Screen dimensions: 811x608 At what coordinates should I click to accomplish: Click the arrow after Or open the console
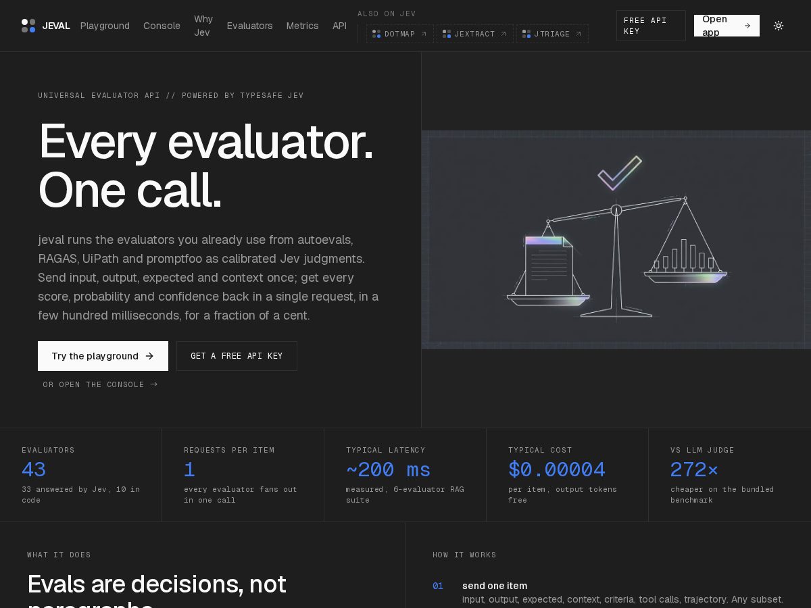click(x=154, y=384)
